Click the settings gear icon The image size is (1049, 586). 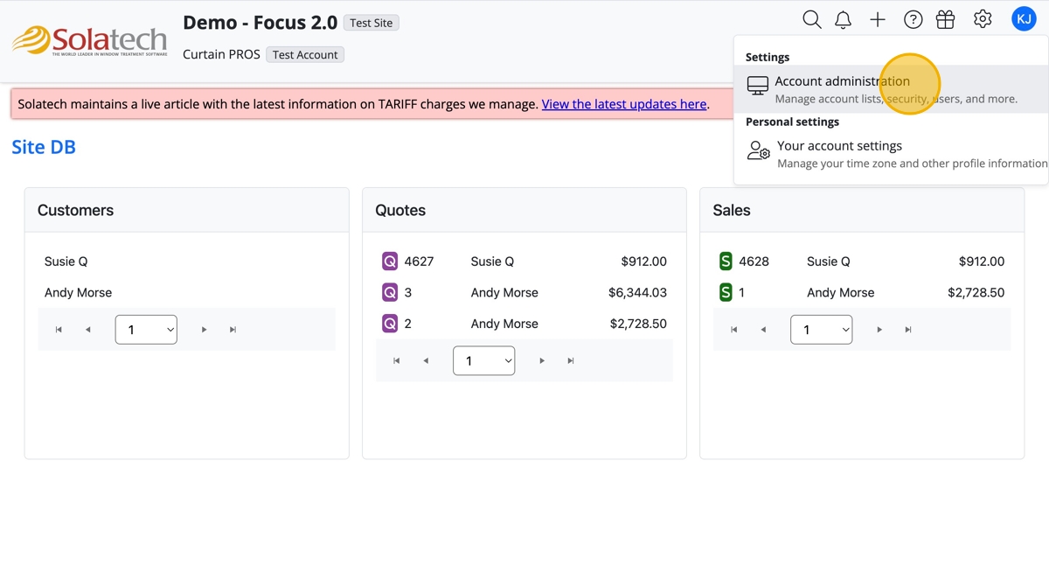point(983,19)
